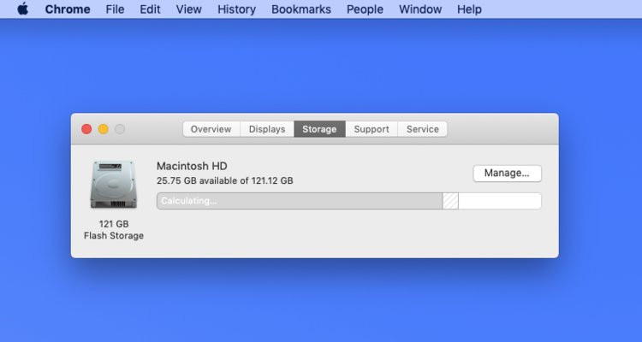Click the Manage... button

[507, 173]
